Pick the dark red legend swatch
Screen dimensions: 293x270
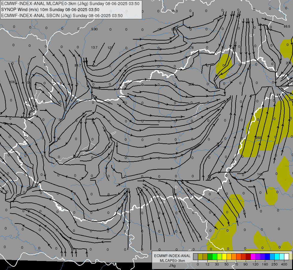click(x=248, y=256)
